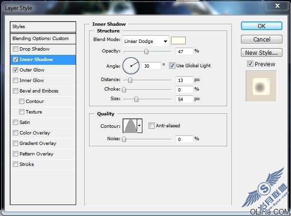Enable the Inner Glow checkbox
Image resolution: width=291 pixels, height=216 pixels.
tap(15, 81)
